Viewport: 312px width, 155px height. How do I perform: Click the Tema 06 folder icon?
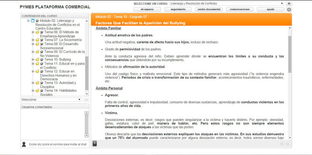pyautogui.click(x=37, y=32)
